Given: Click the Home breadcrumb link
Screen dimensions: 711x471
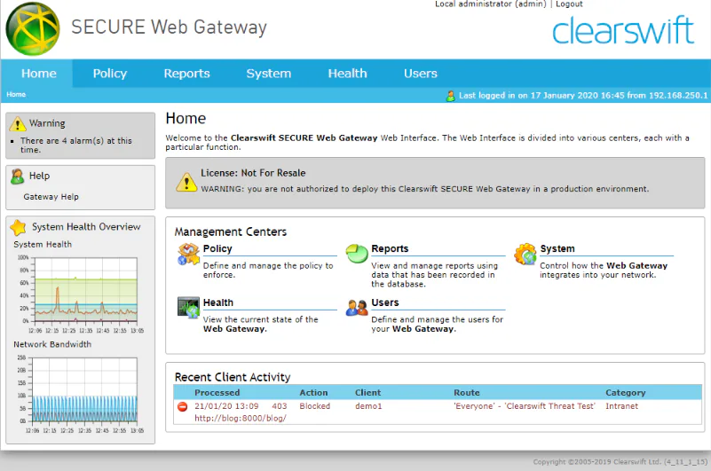Looking at the screenshot, I should pyautogui.click(x=16, y=94).
